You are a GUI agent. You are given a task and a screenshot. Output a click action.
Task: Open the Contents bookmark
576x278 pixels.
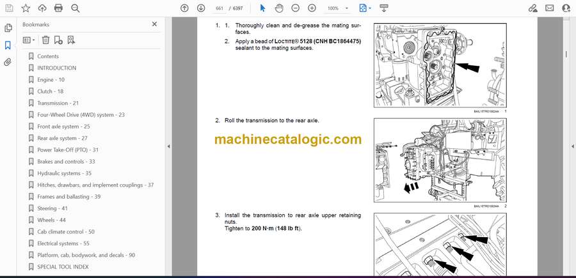point(48,56)
